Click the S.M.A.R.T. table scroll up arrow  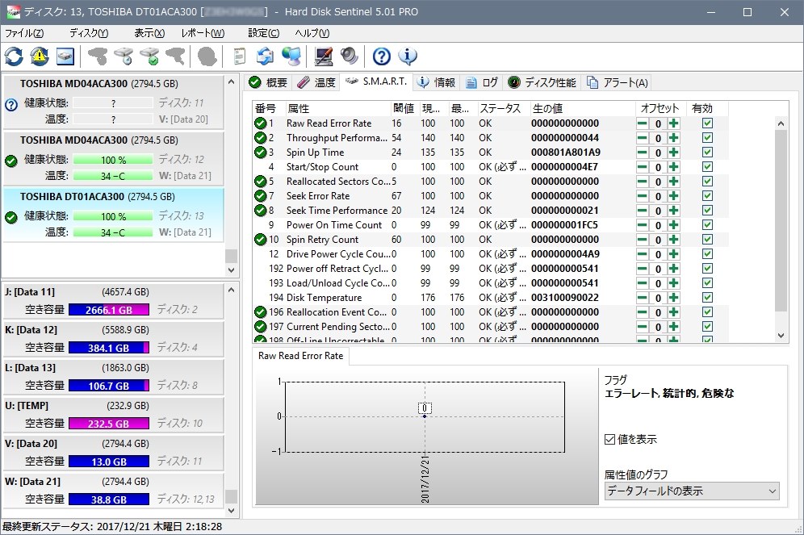point(781,123)
